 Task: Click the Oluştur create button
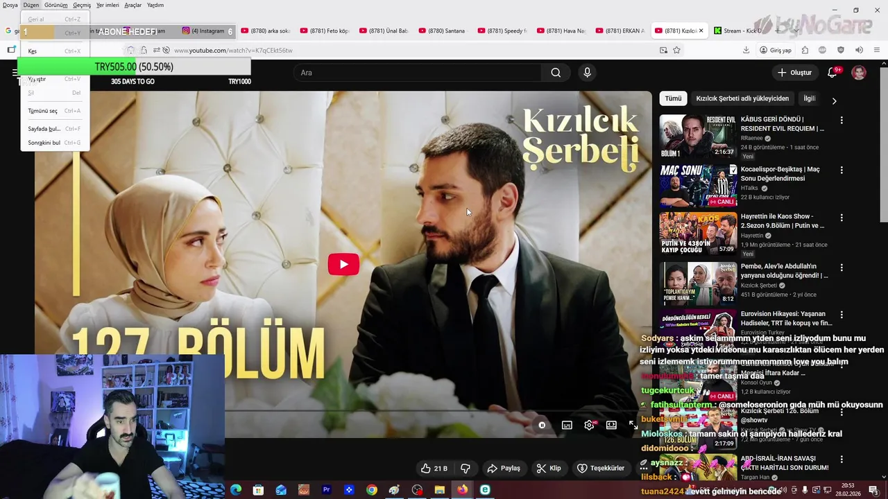point(794,73)
